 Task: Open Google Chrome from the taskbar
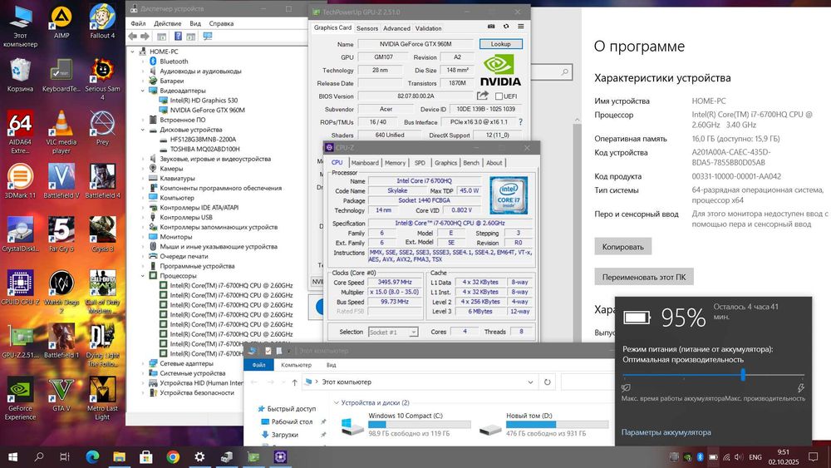[x=173, y=457]
